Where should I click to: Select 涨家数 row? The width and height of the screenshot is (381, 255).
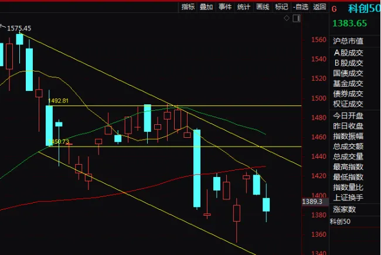[x=344, y=209]
